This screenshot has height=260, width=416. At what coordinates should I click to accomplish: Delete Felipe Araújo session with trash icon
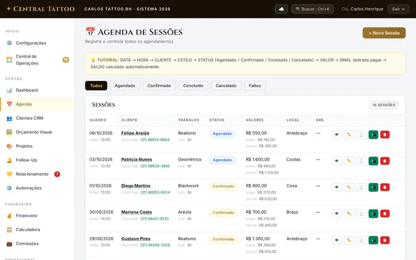tap(385, 135)
